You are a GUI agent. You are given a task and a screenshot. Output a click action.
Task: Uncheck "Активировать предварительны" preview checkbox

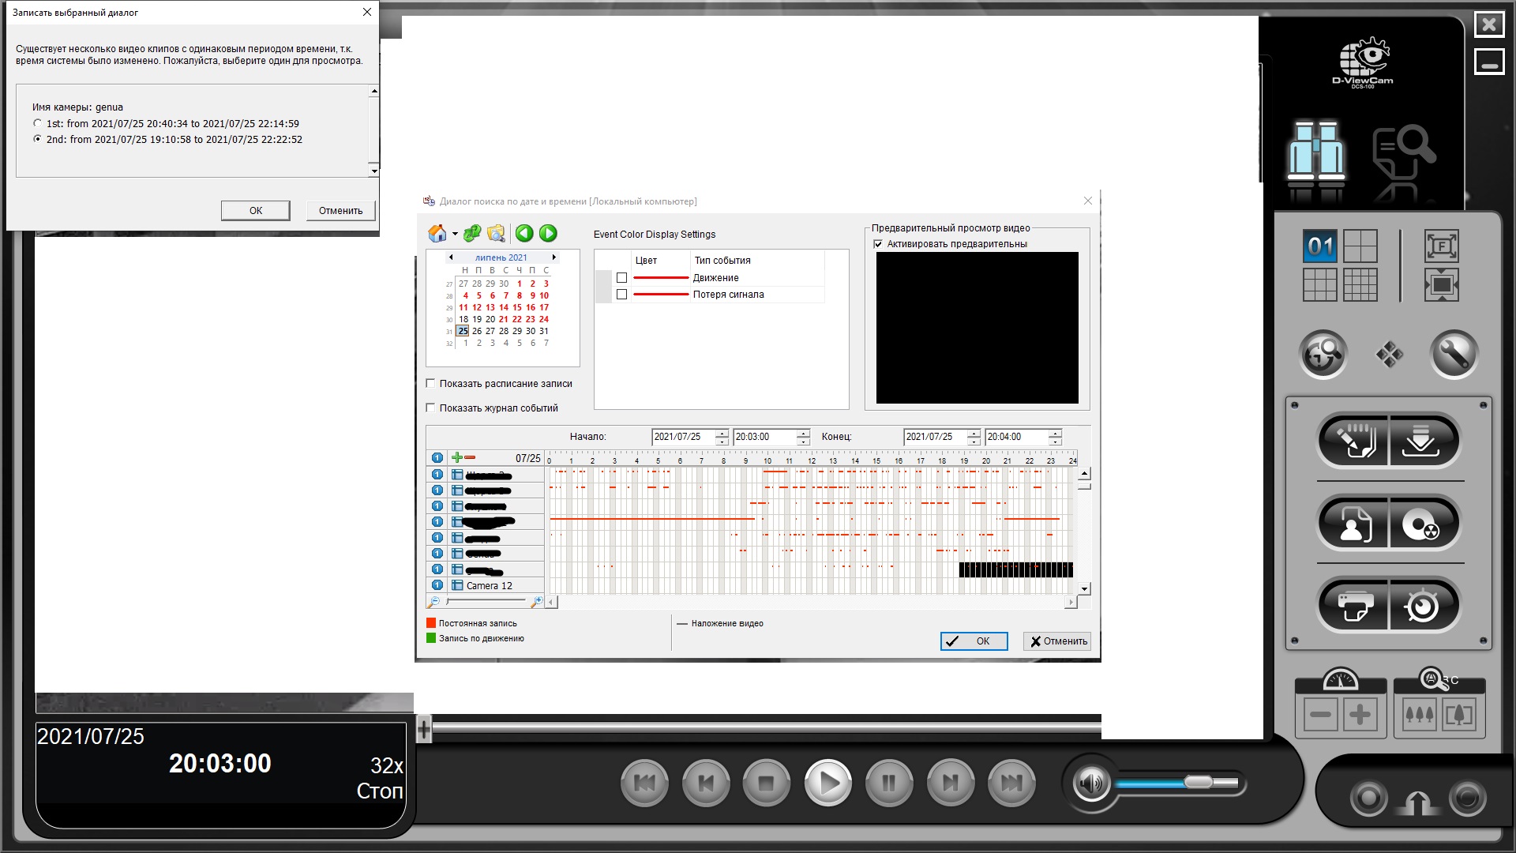(878, 244)
